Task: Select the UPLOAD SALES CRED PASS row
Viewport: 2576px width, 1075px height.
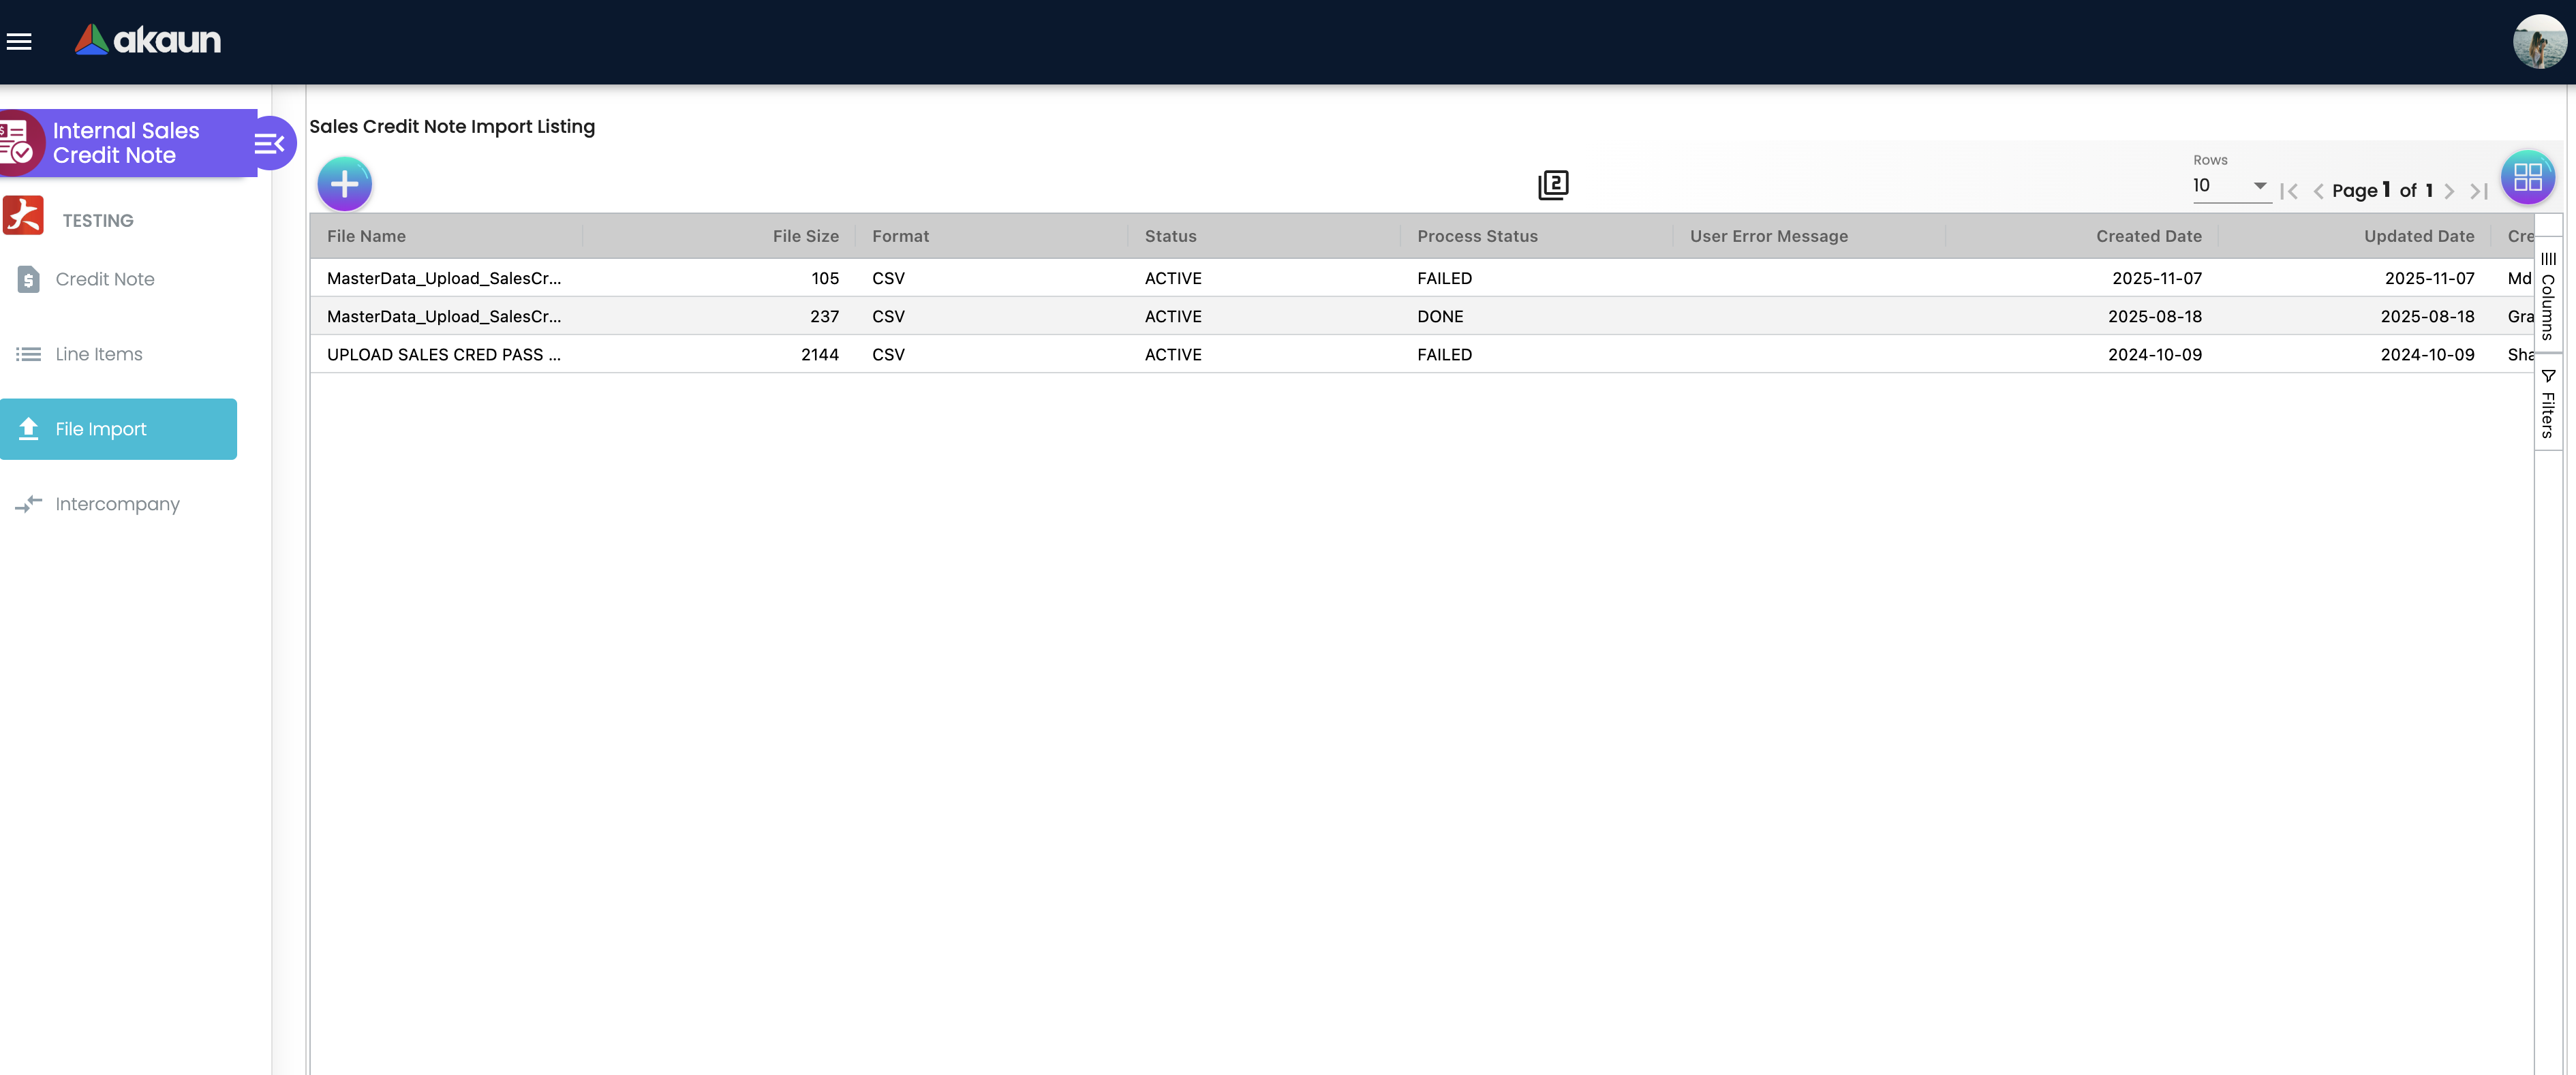Action: [x=1422, y=354]
